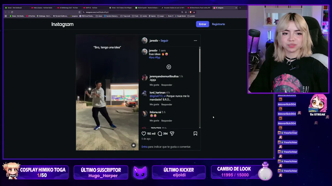Open jarestiv's profile picture in post header
The width and height of the screenshot is (332, 186).
pyautogui.click(x=144, y=41)
